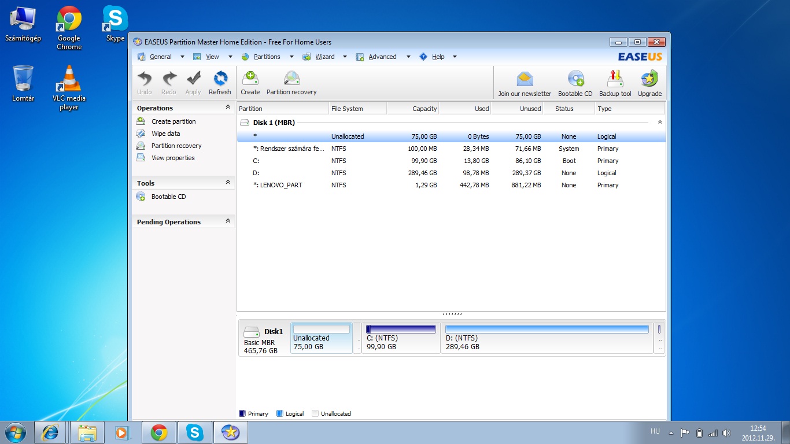This screenshot has width=790, height=444.
Task: Open the Partitions menu
Action: pos(267,57)
